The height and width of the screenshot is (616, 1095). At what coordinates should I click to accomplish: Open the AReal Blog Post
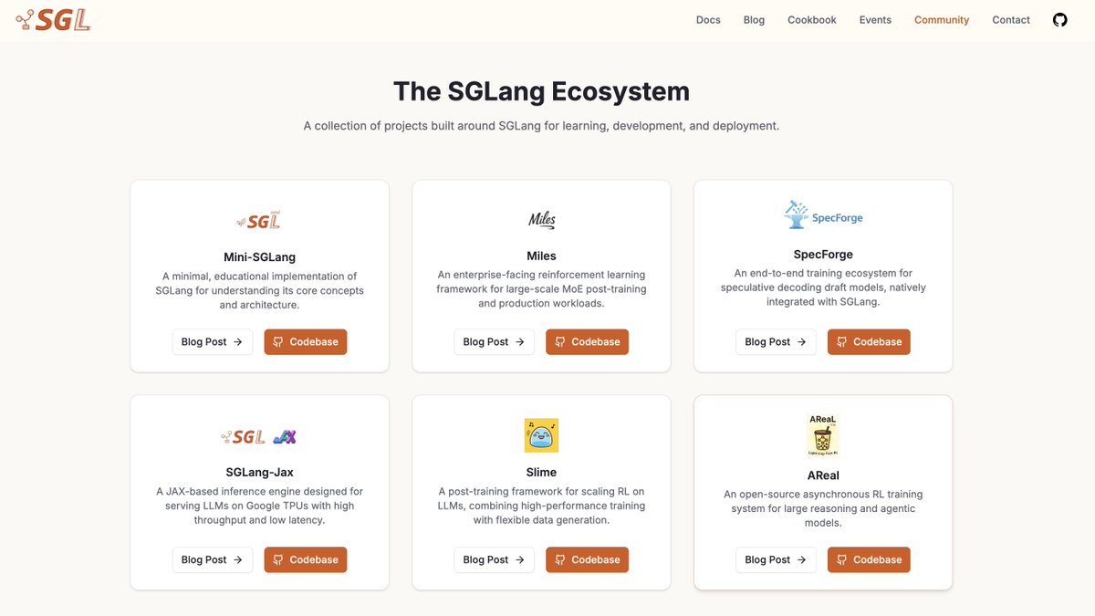[776, 559]
